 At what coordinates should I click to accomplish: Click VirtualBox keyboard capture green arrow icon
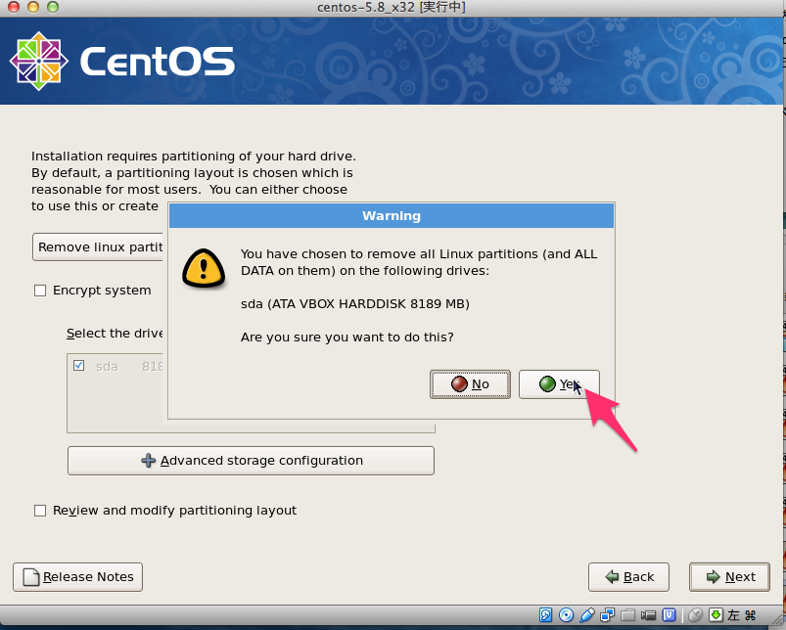point(716,615)
